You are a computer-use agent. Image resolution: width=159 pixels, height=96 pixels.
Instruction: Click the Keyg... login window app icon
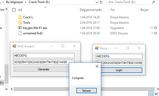[x=97, y=48]
